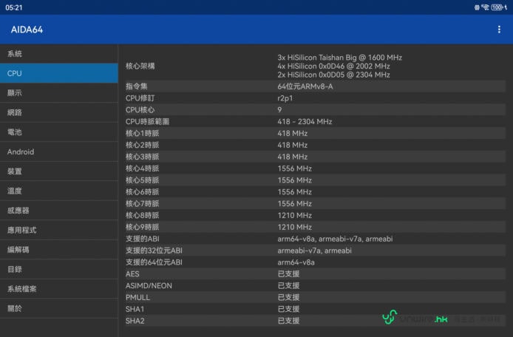This screenshot has height=337, width=513.
Task: Tap the 'arm64-v8a, armeabi-v7a, armeabi' value
Action: coord(335,239)
